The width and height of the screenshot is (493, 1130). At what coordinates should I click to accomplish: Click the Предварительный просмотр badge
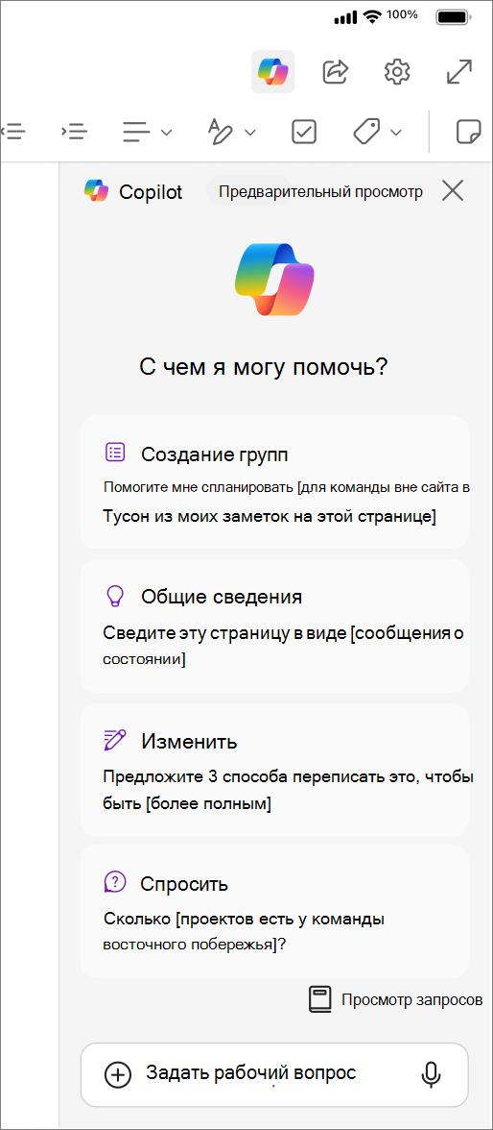pyautogui.click(x=321, y=192)
